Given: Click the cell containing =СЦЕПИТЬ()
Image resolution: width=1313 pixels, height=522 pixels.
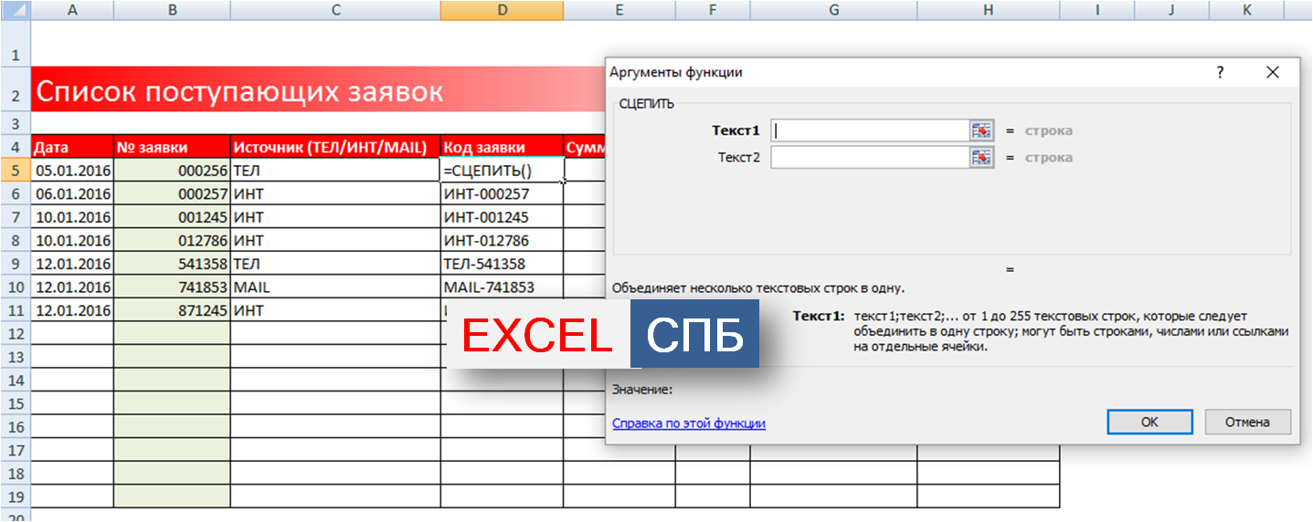Looking at the screenshot, I should [x=502, y=171].
